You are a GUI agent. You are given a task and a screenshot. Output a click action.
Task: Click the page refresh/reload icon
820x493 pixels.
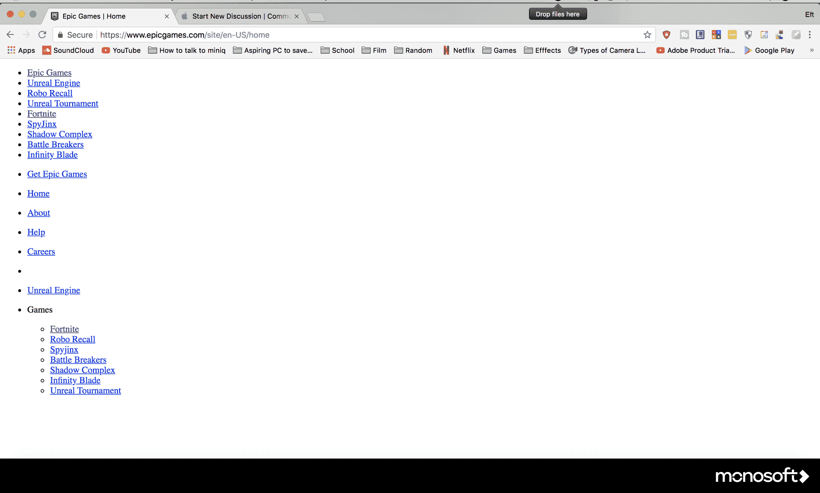point(42,35)
